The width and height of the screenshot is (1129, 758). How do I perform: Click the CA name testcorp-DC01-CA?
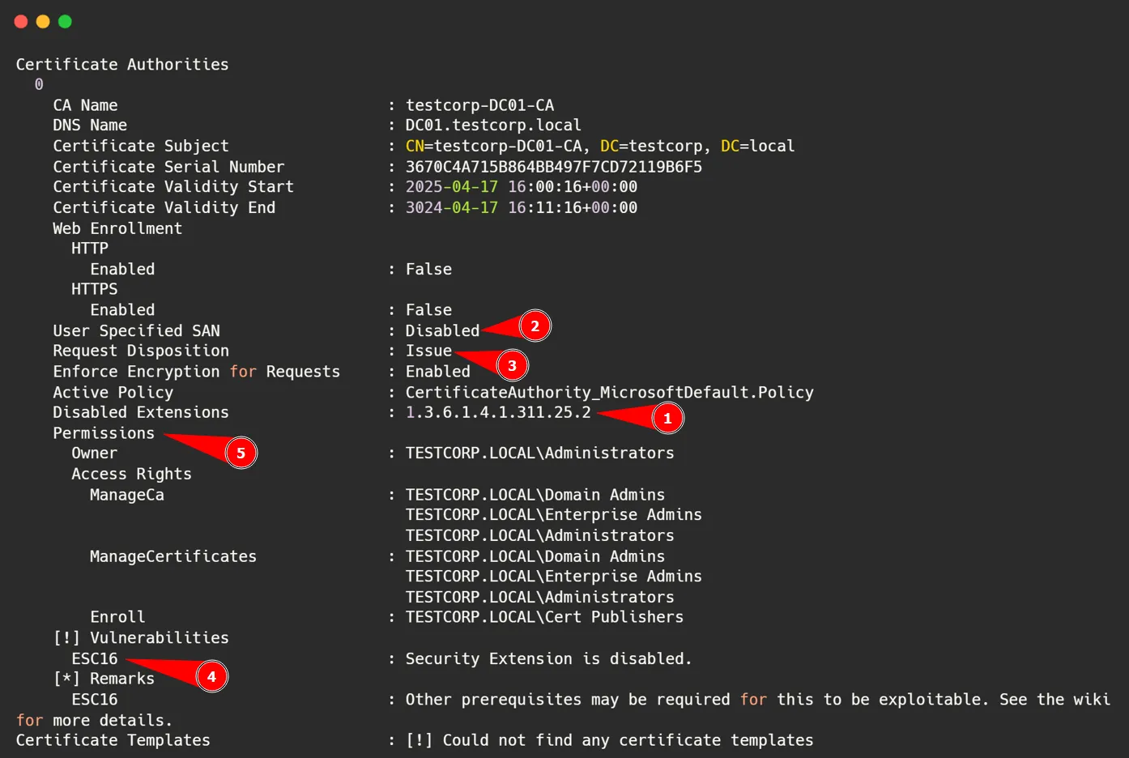pyautogui.click(x=479, y=105)
